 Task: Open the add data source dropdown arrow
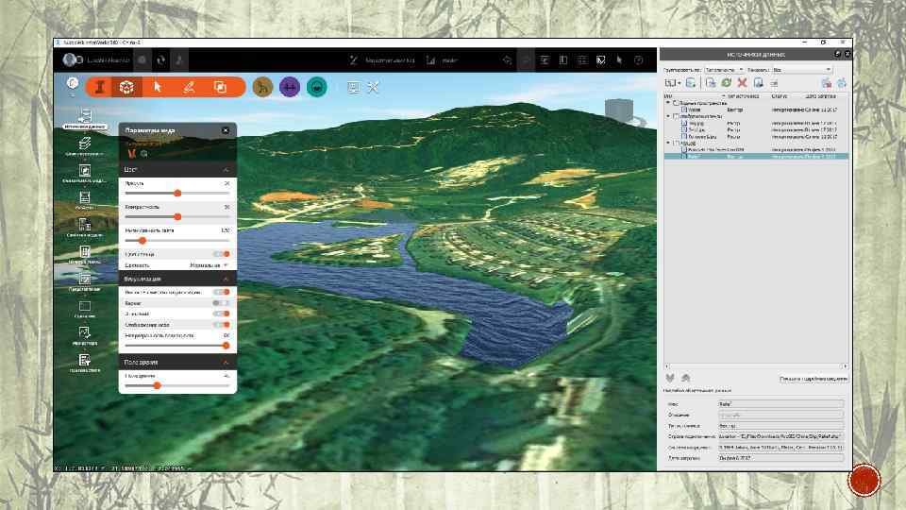pos(679,83)
